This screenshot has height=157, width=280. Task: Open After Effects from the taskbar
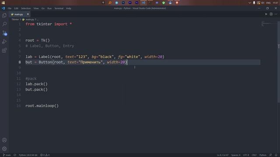coord(137,3)
